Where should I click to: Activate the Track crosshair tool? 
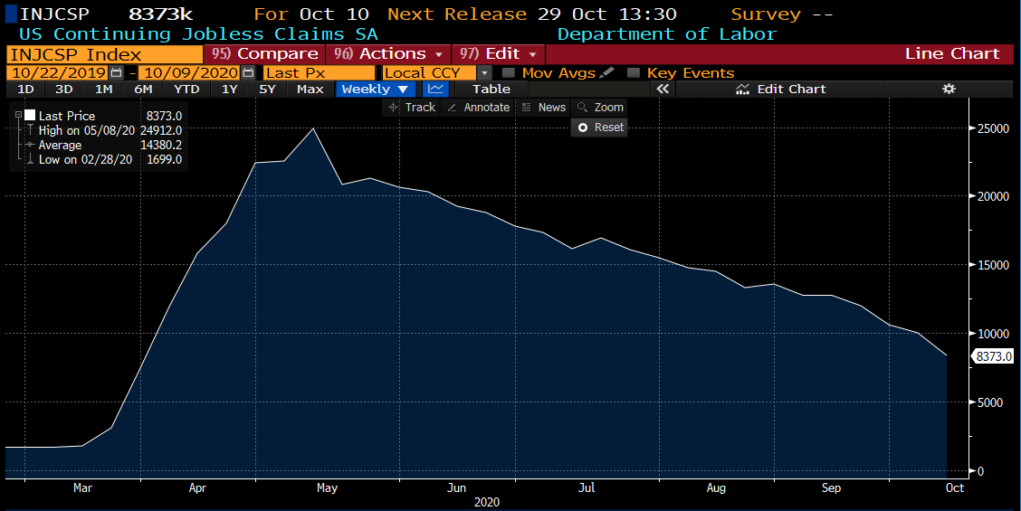[x=412, y=108]
